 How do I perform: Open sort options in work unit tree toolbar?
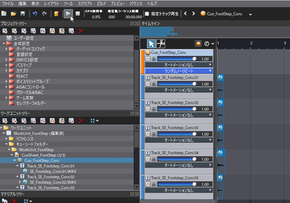pos(94,121)
